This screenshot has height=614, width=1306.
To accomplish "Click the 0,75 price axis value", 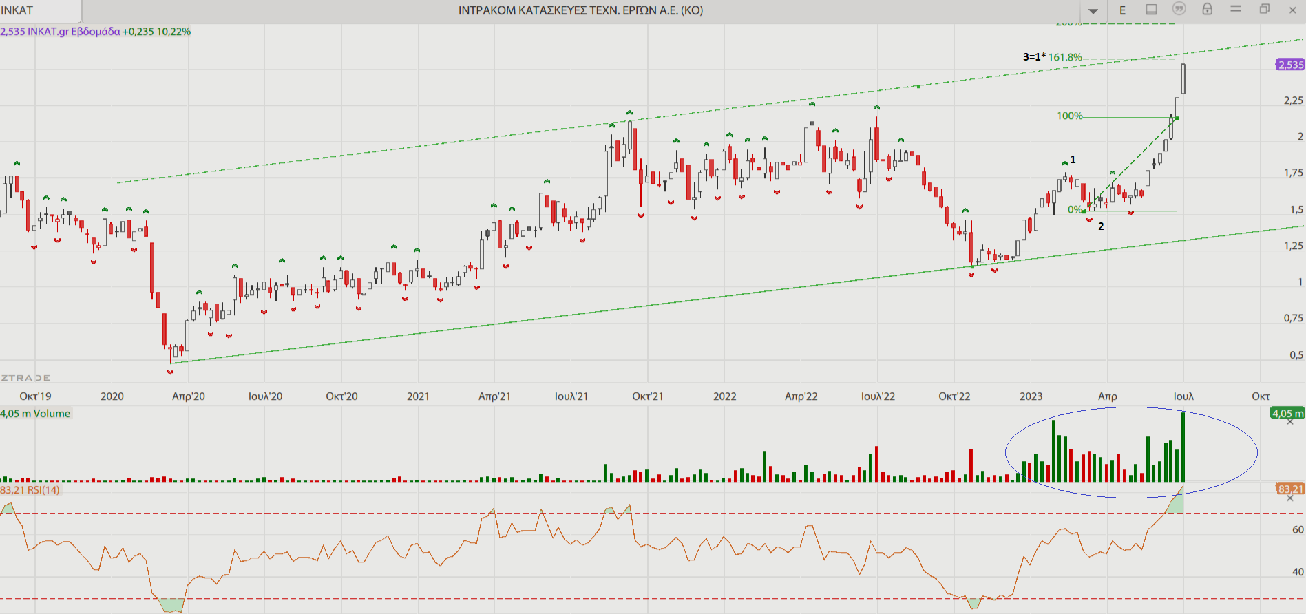I will coord(1294,318).
